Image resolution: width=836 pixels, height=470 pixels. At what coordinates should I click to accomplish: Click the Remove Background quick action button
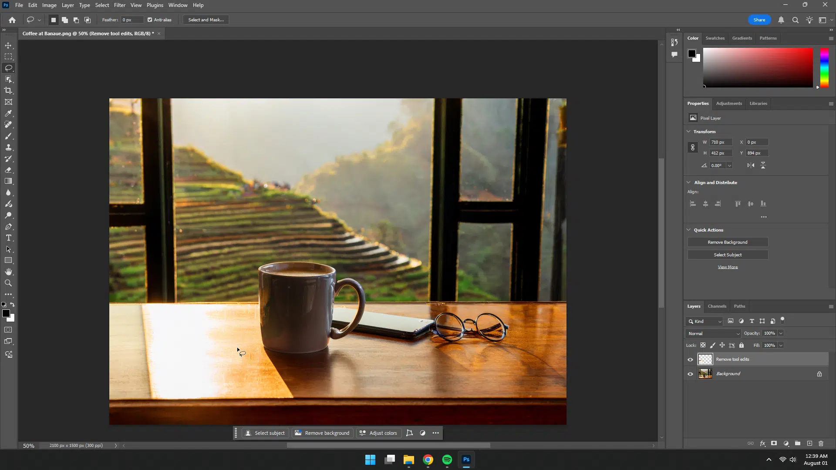point(727,242)
